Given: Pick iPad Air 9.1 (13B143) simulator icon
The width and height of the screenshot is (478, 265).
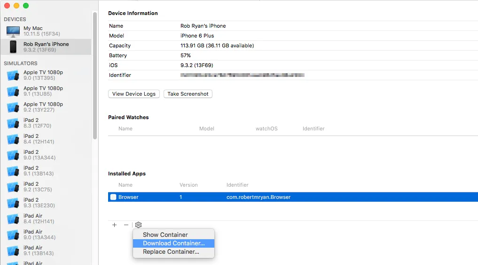Looking at the screenshot, I should pos(13,251).
